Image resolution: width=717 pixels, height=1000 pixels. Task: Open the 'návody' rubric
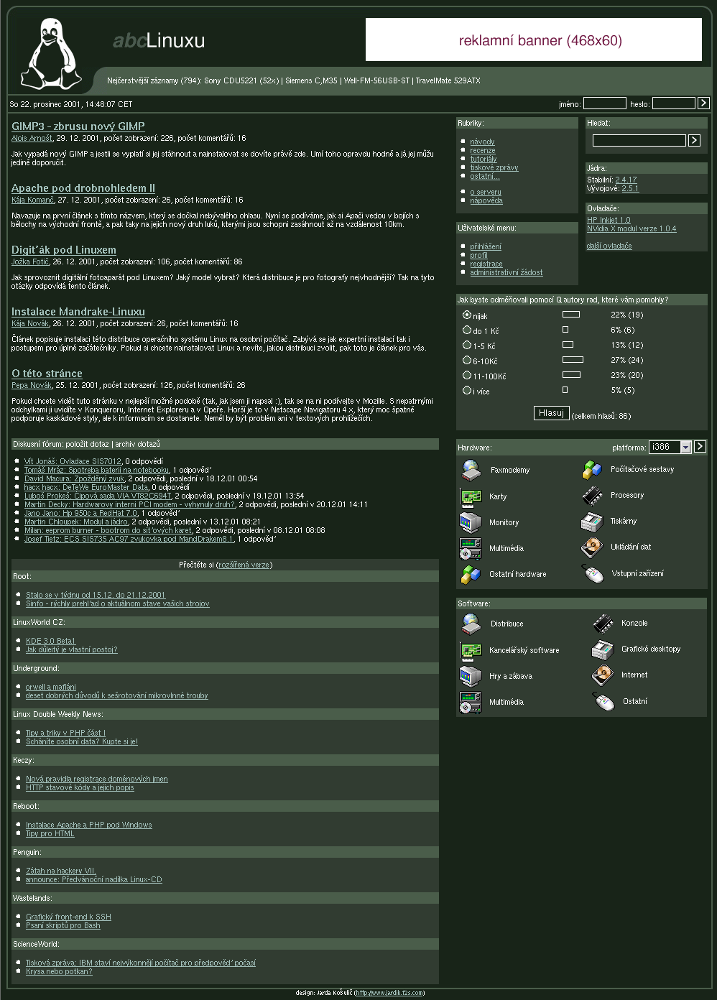click(482, 142)
